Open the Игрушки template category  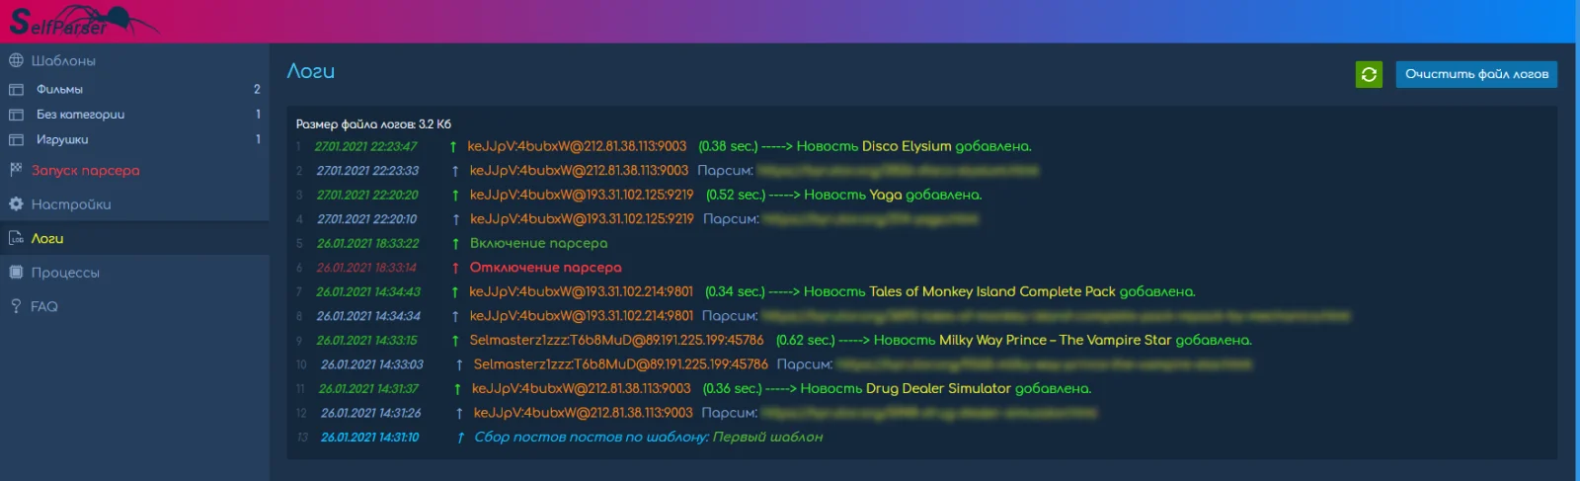[x=62, y=140]
